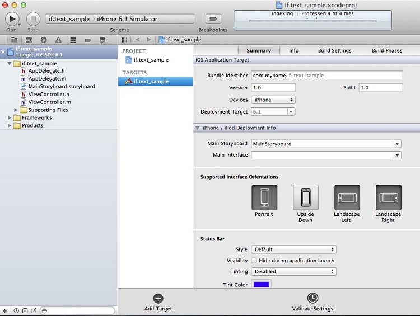The height and width of the screenshot is (316, 420).
Task: Toggle unsaved files filter icon
Action: click(34, 310)
